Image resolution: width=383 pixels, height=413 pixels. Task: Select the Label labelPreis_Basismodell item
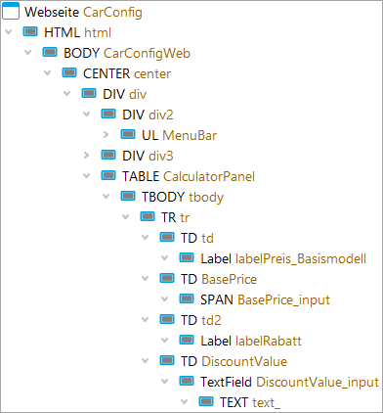(x=283, y=258)
